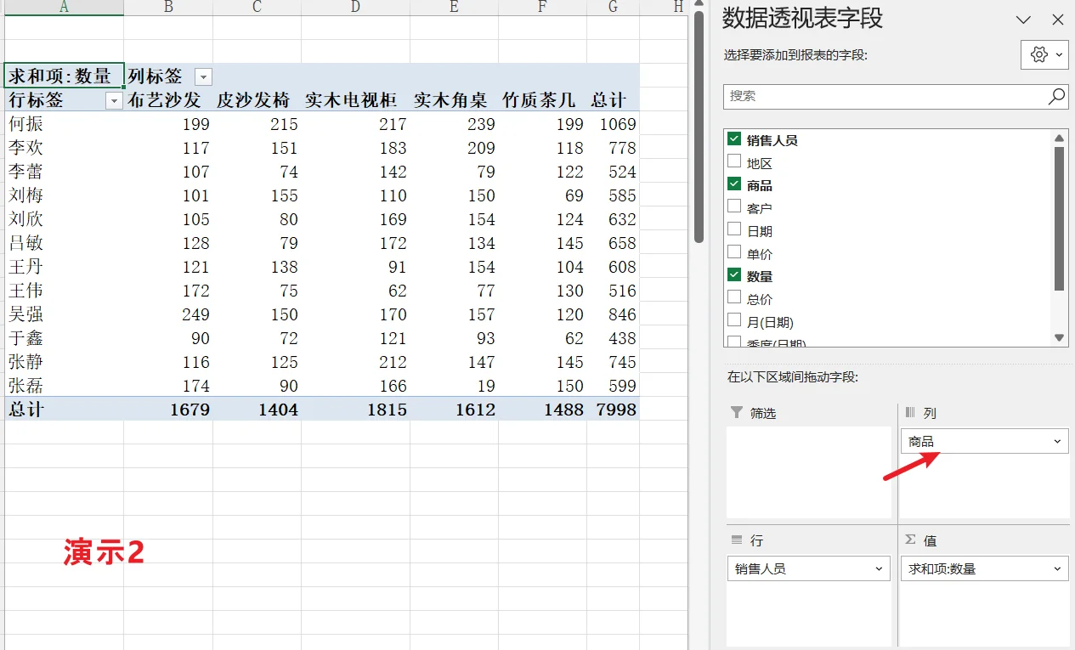Open the task pane options chevron
This screenshot has width=1075, height=650.
1024,20
